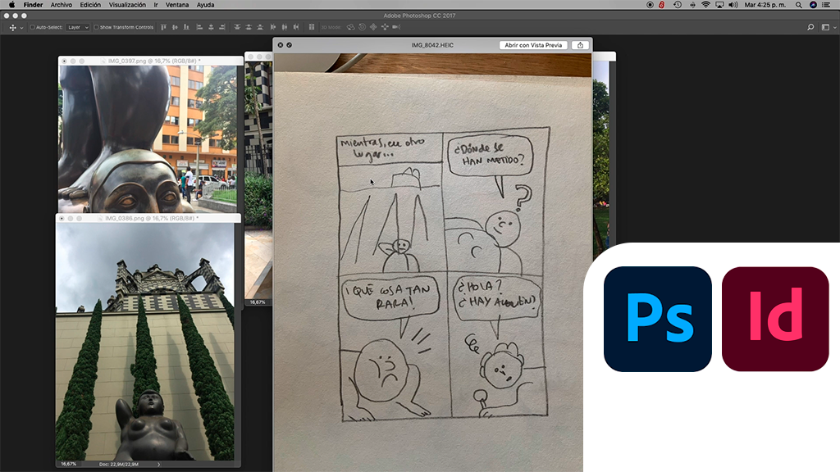The height and width of the screenshot is (472, 840).
Task: Click the Photoshop Ps logo
Action: [657, 319]
